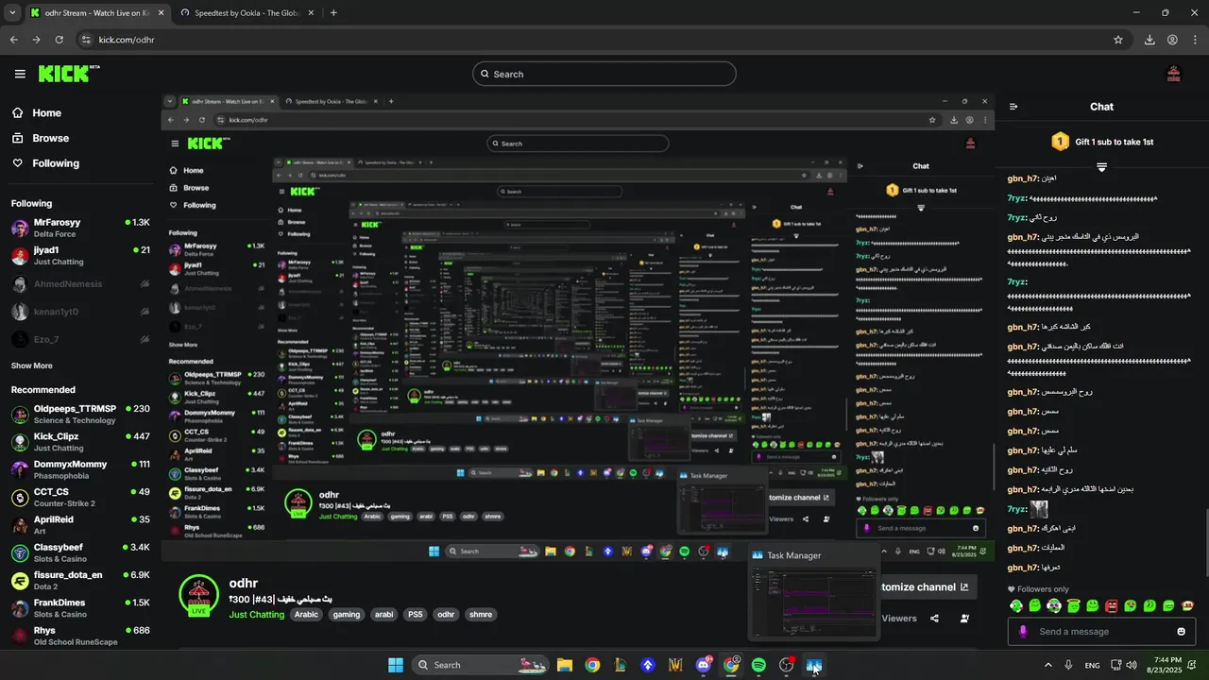Open the Chrome three-dot menu
Screen dimensions: 1209x680
(x=1195, y=40)
